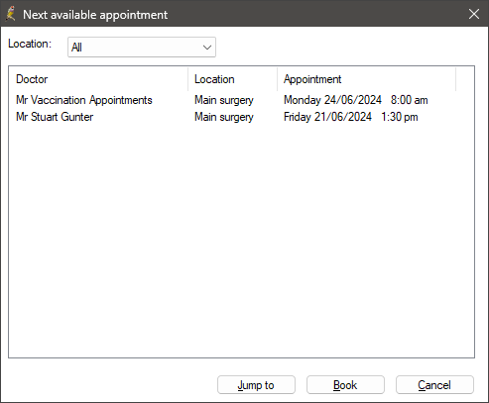Click the bird application icon in title bar
The image size is (489, 403).
11,14
